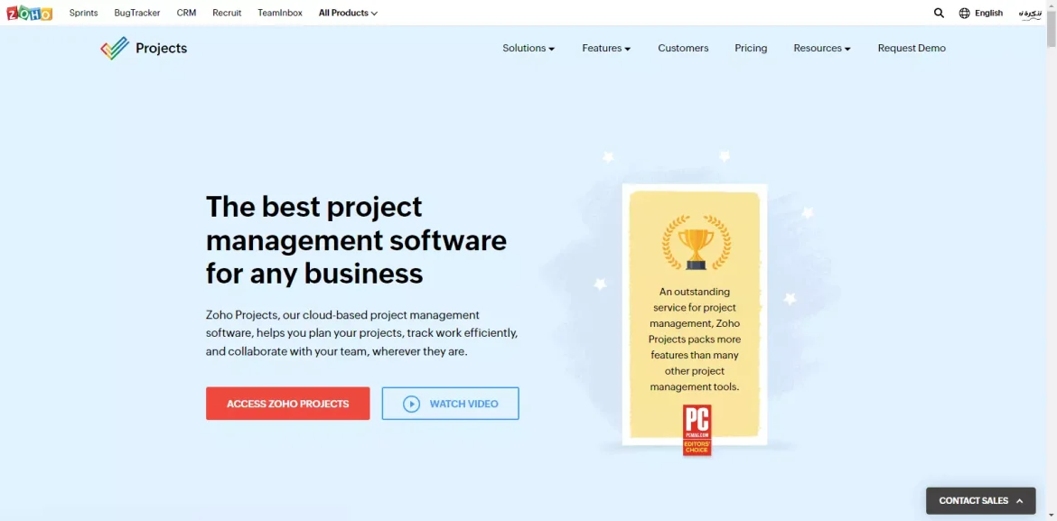
Task: Click the paragraph starting "Zoho Projects, our cloud-based"
Action: (362, 333)
